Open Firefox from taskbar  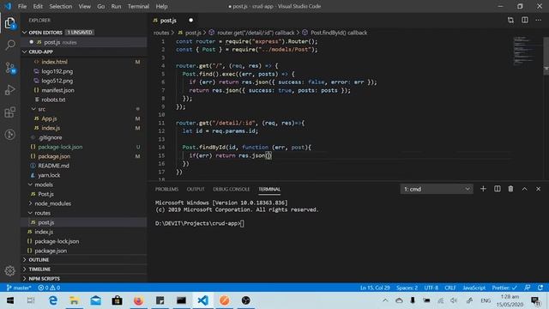point(138,300)
